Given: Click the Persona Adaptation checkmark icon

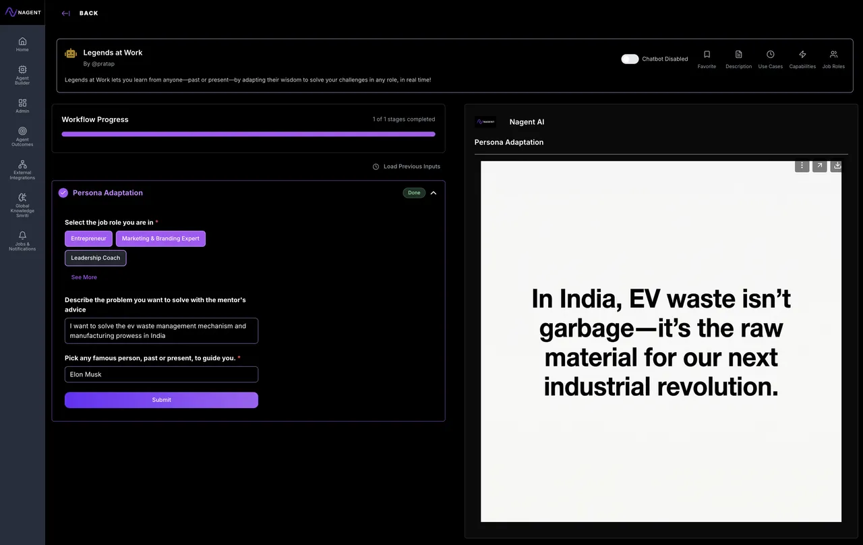Looking at the screenshot, I should tap(63, 193).
